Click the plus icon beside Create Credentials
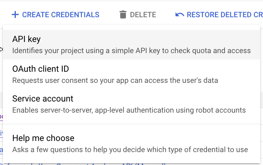 [15, 15]
